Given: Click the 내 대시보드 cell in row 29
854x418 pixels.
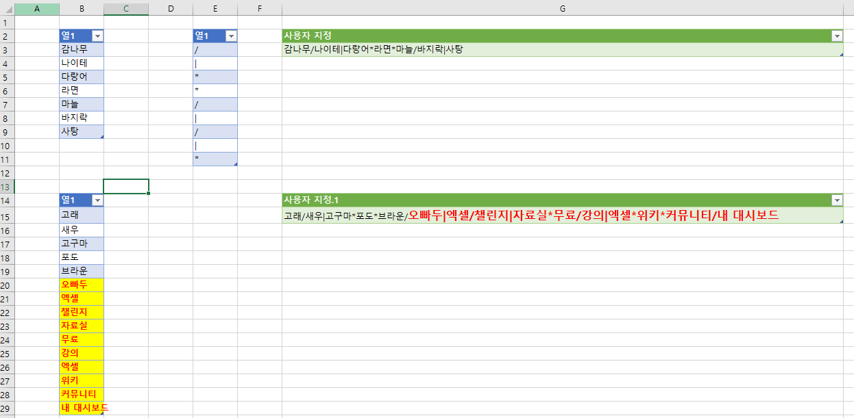Looking at the screenshot, I should tap(81, 408).
